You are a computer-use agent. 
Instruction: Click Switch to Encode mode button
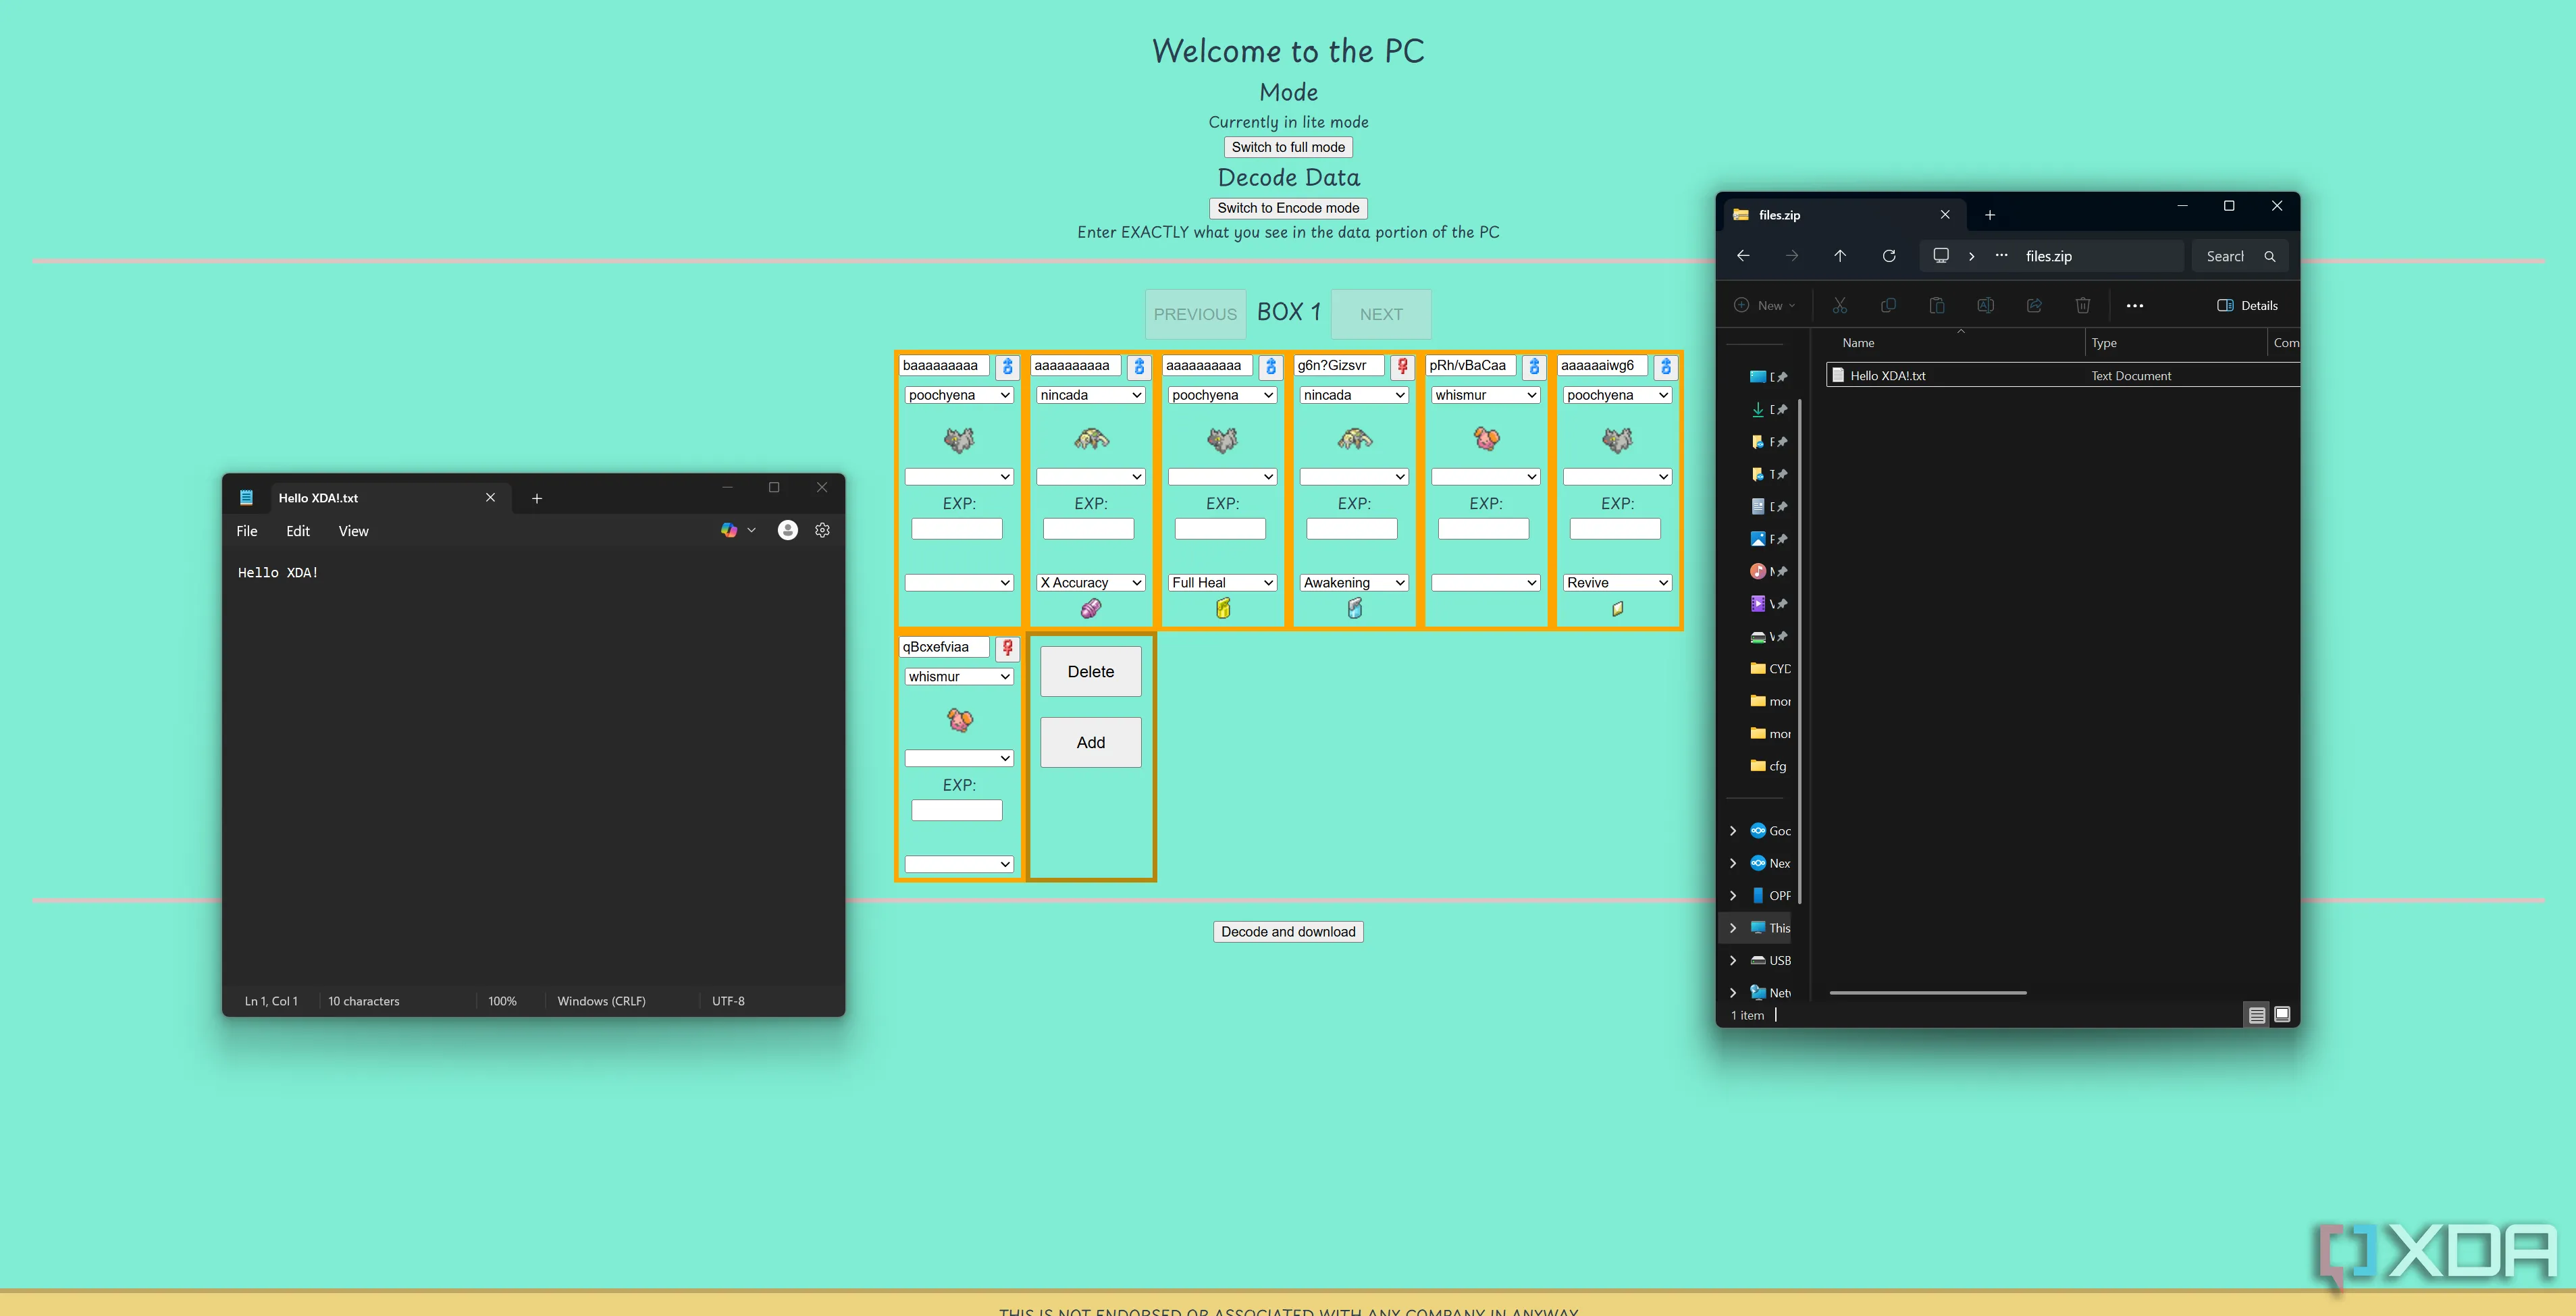pyautogui.click(x=1287, y=208)
